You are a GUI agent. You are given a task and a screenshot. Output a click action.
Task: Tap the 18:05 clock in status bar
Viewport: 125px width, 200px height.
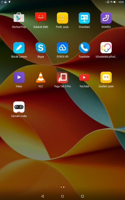pyautogui.click(x=121, y=2)
